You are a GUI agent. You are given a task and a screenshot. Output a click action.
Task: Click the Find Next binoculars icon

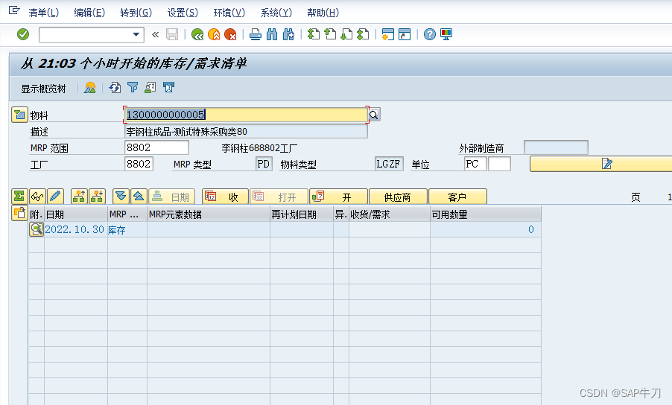(288, 34)
